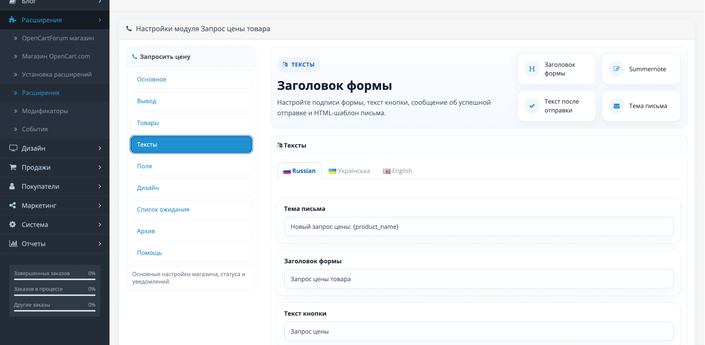Click the Ukrainian flag icon

point(333,171)
